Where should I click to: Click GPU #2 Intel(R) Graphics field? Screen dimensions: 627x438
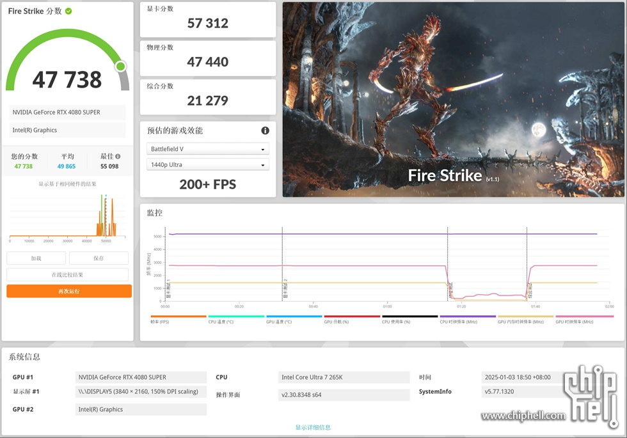pos(141,409)
